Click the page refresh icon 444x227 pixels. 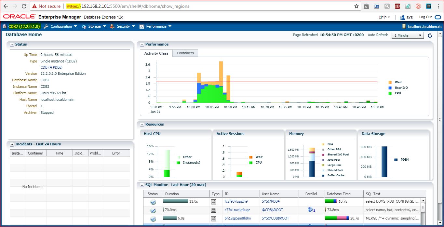pyautogui.click(x=430, y=35)
